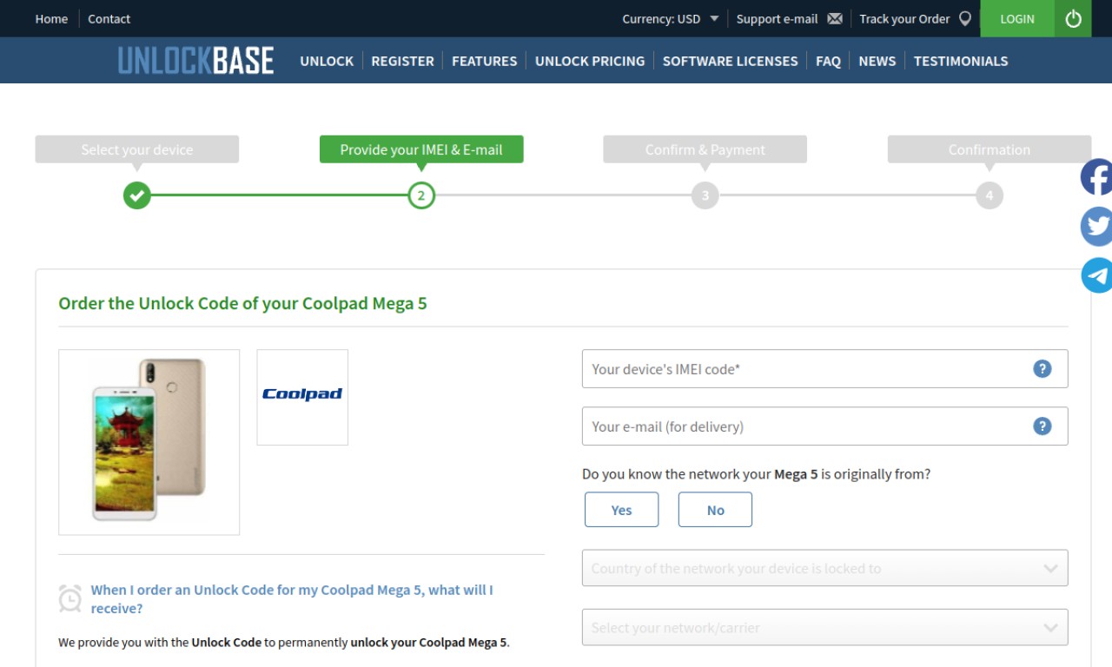The image size is (1112, 667).
Task: Click the Provide your IMEI & E-mail step tab
Action: pos(421,149)
